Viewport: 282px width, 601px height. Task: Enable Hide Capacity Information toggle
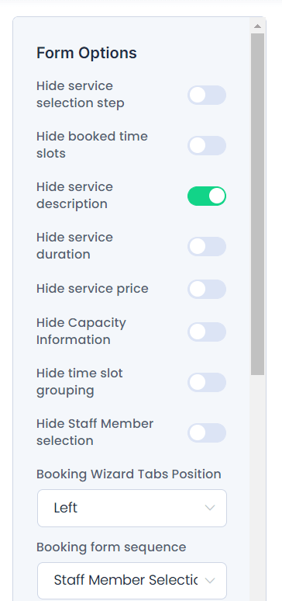pos(207,332)
